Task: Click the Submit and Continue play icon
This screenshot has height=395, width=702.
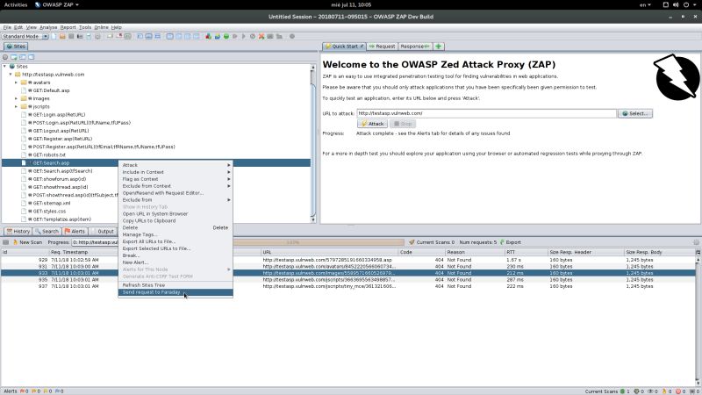Action: 244,36
